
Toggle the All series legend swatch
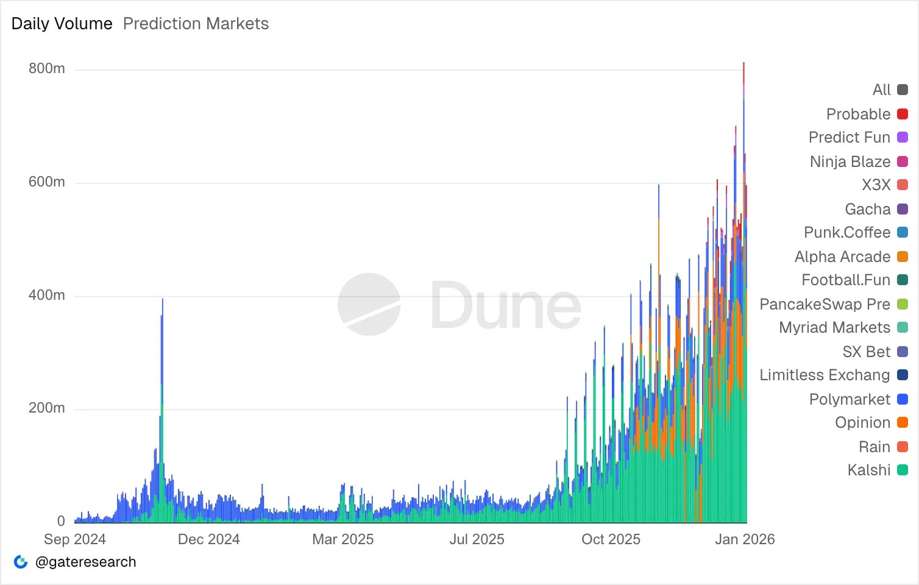(903, 90)
